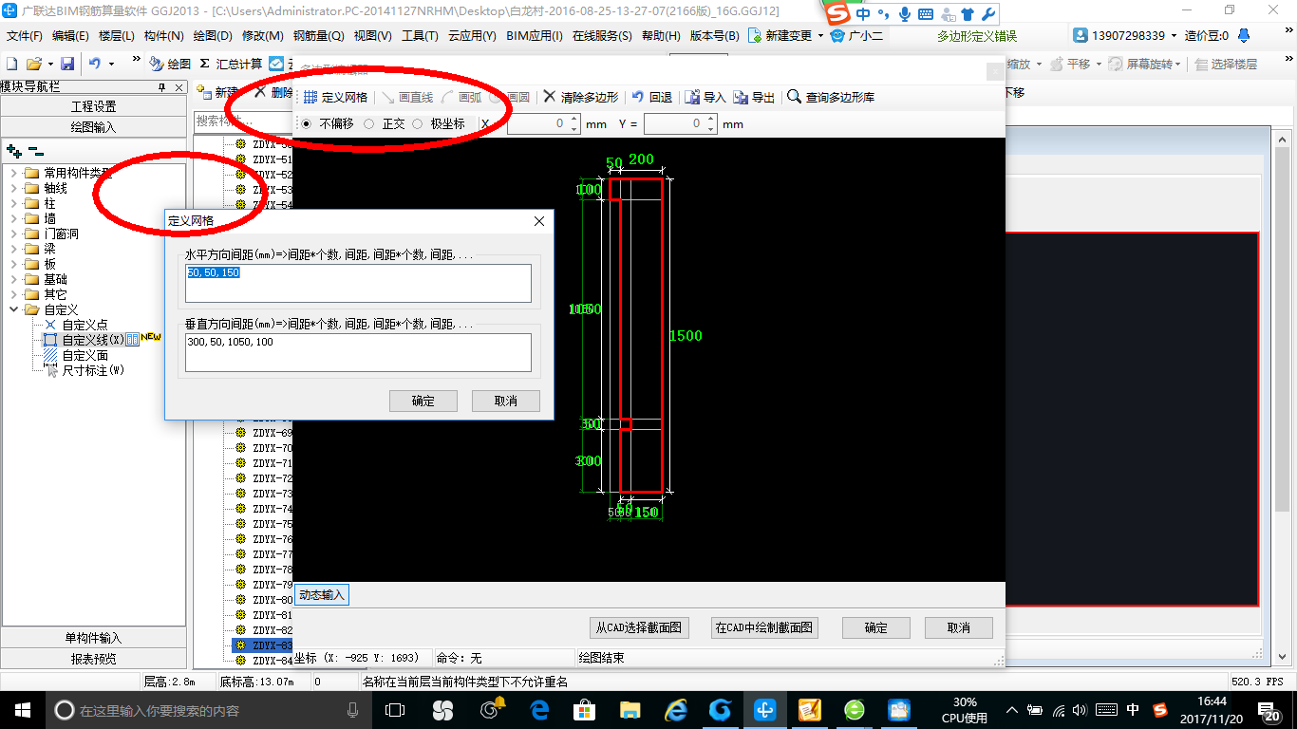Viewport: 1297px width, 729px height.
Task: Select the 自定义线(X) tree item
Action: click(x=93, y=340)
